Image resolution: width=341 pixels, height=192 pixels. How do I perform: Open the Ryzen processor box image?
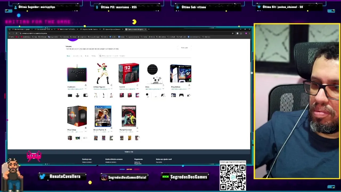(x=77, y=116)
